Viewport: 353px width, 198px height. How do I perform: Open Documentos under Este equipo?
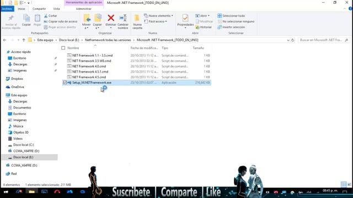pos(22,108)
